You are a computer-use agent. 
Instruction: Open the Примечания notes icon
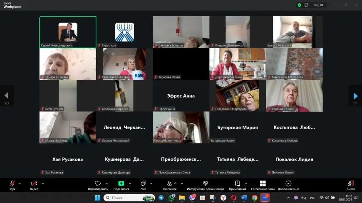[238, 183]
